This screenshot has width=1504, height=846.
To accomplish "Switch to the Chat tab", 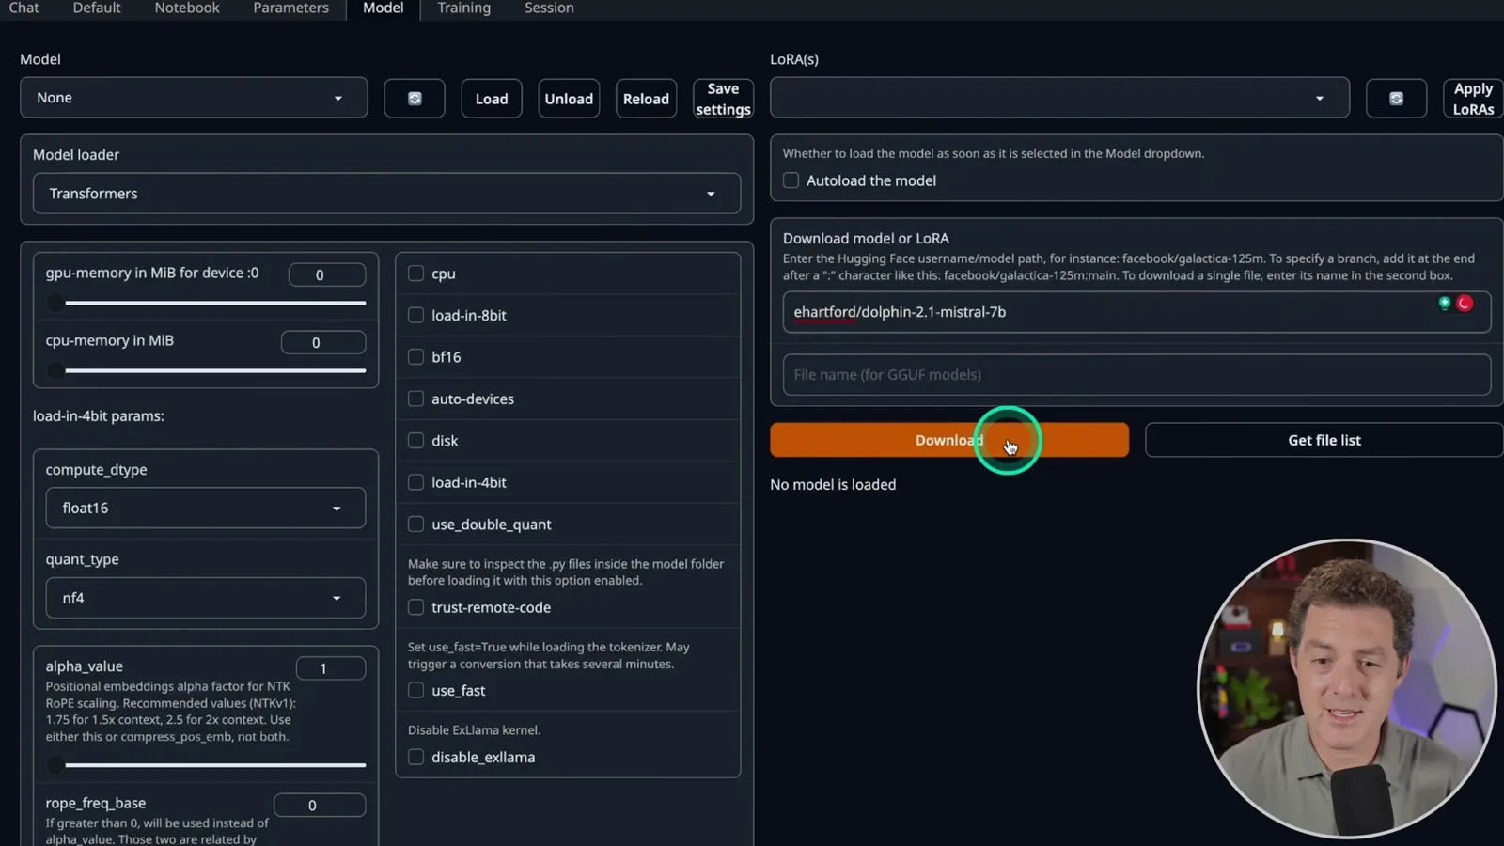I will 23,8.
